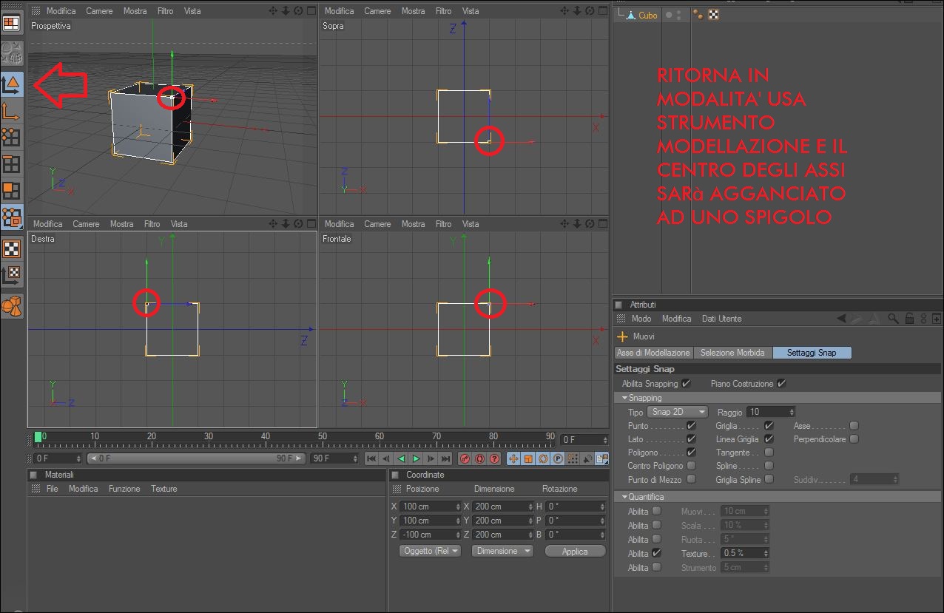Switch to Polygons mode in left sidebar
944x613 pixels.
[x=11, y=190]
